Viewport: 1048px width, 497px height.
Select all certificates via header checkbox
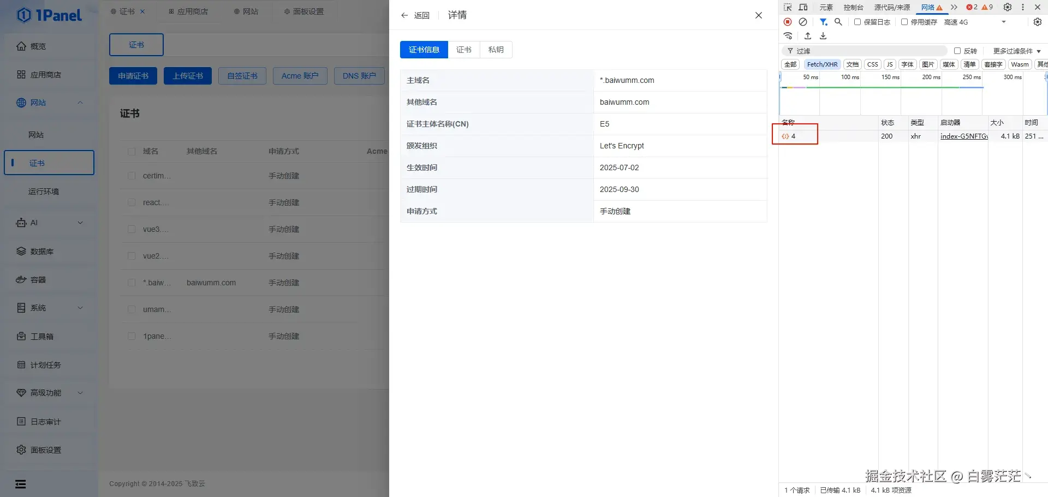(x=132, y=151)
